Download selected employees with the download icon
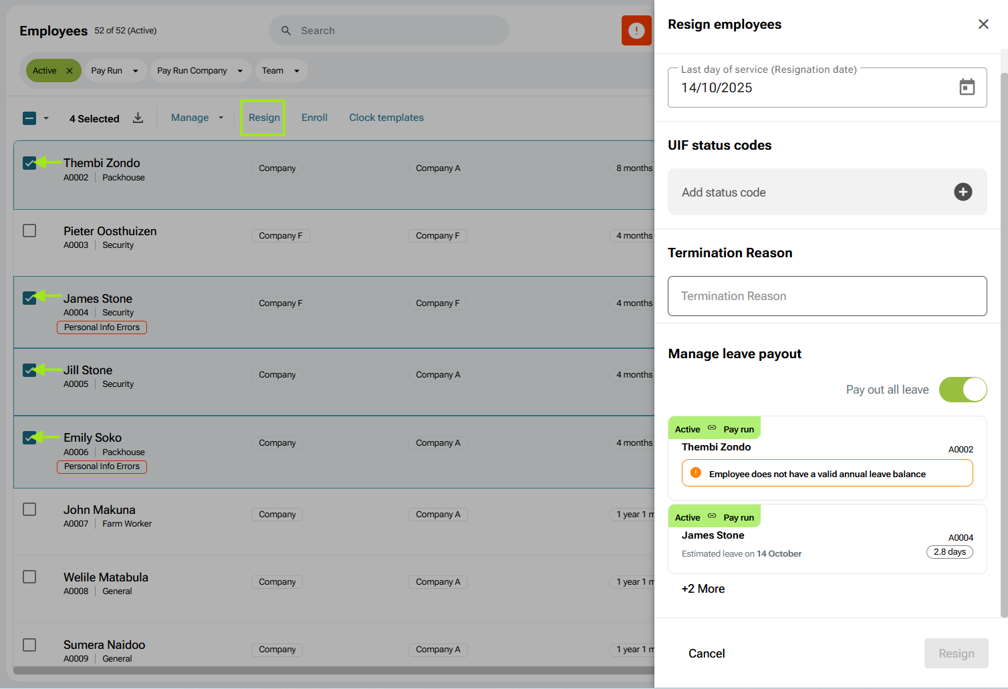The height and width of the screenshot is (689, 1008). [x=138, y=118]
